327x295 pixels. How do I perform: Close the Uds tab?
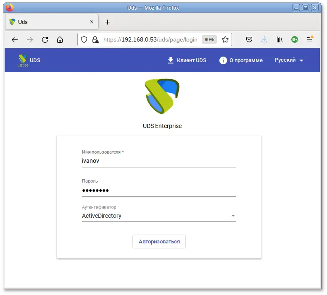click(92, 22)
